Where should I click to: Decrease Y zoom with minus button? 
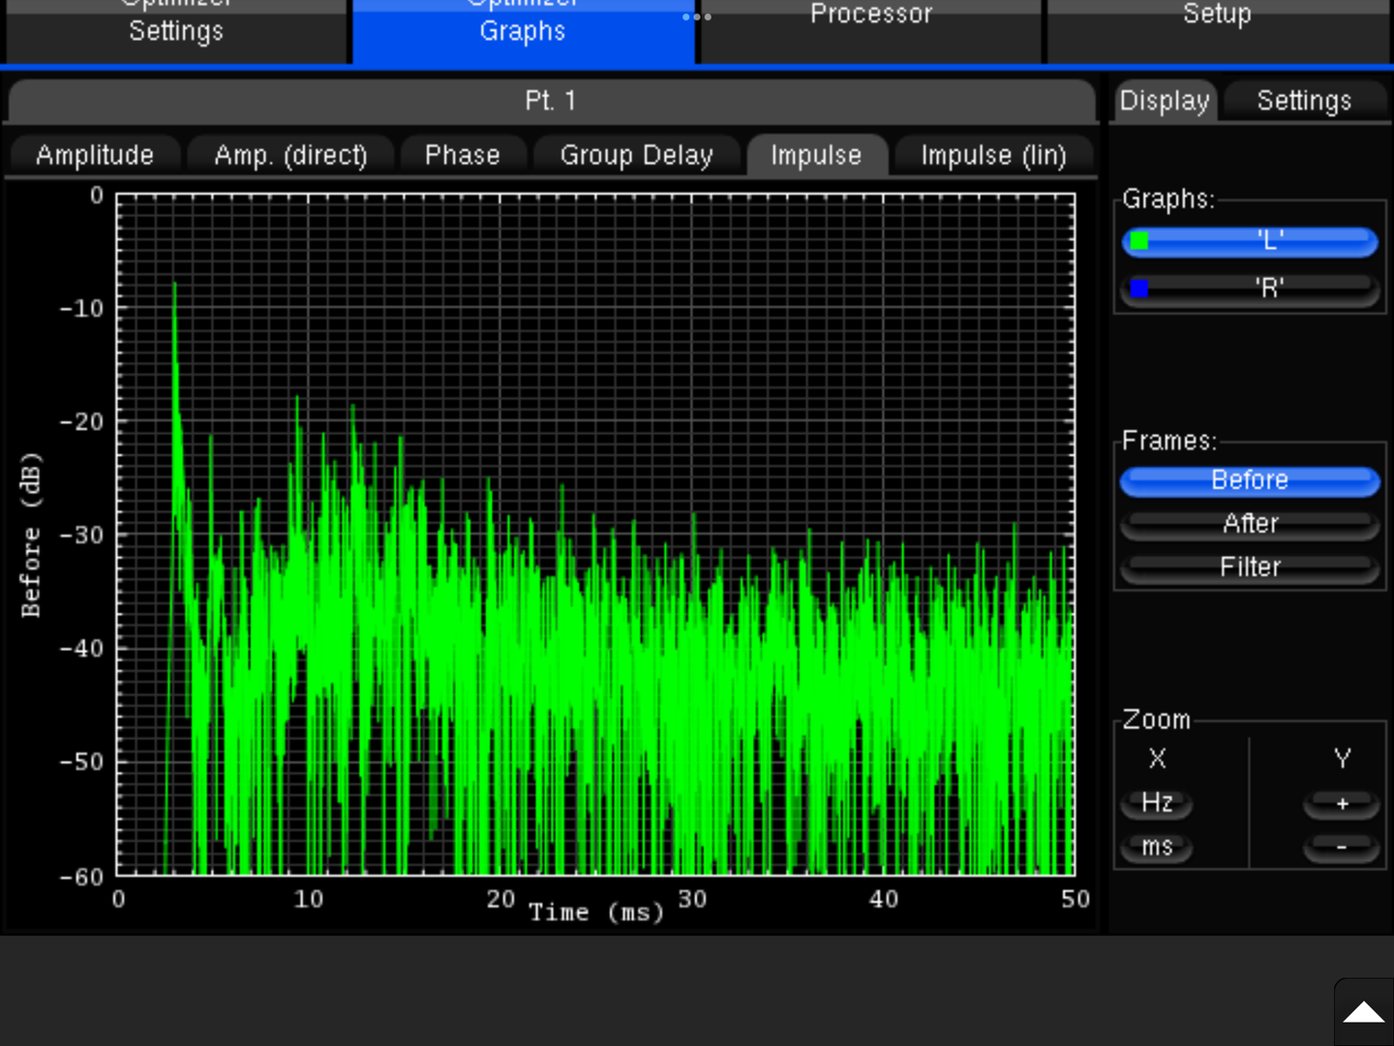pos(1341,847)
